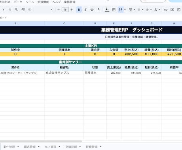Viewport: 182px width, 150px height.
Task: Click the font size field showing 16
Action: (65, 9)
